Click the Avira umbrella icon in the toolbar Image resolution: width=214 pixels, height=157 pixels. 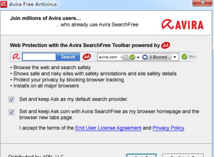point(16,57)
